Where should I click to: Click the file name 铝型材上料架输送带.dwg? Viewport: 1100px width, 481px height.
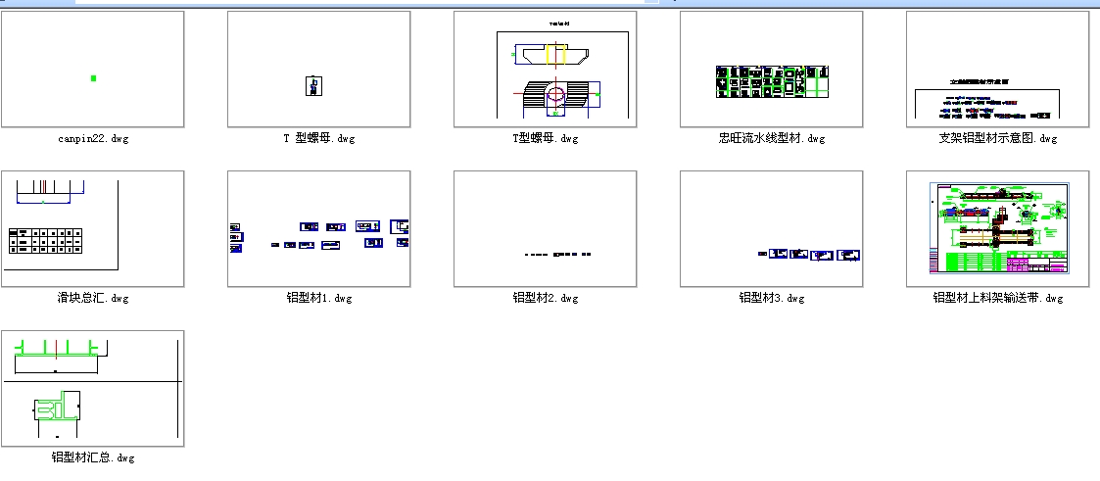[x=997, y=298]
